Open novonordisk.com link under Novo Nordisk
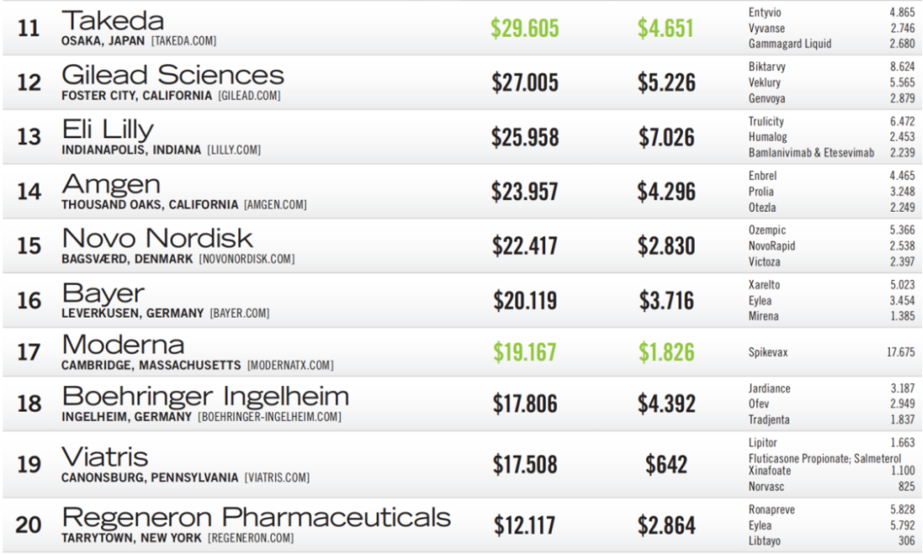The height and width of the screenshot is (555, 923). click(247, 259)
